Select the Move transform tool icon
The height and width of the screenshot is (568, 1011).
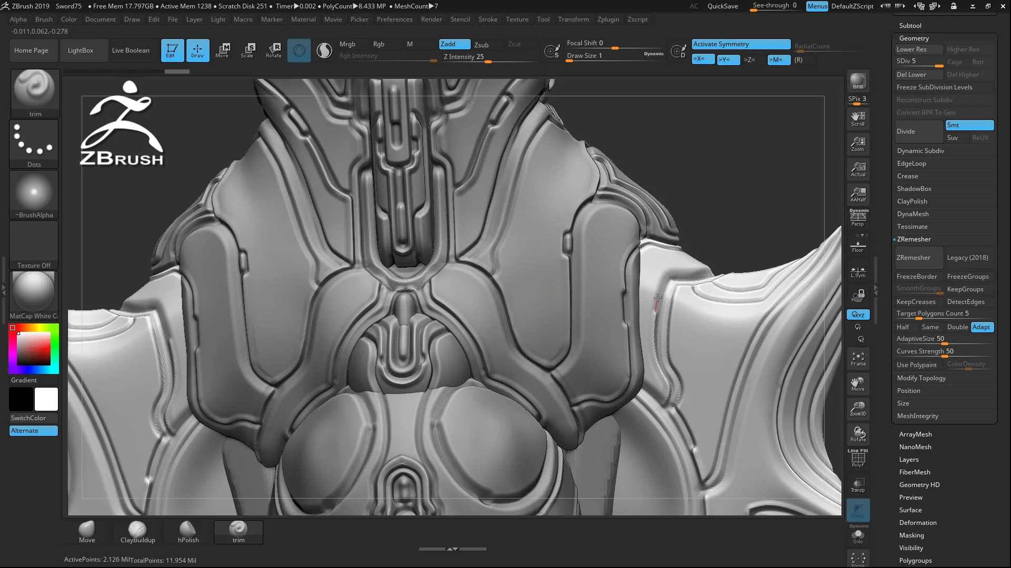[222, 50]
